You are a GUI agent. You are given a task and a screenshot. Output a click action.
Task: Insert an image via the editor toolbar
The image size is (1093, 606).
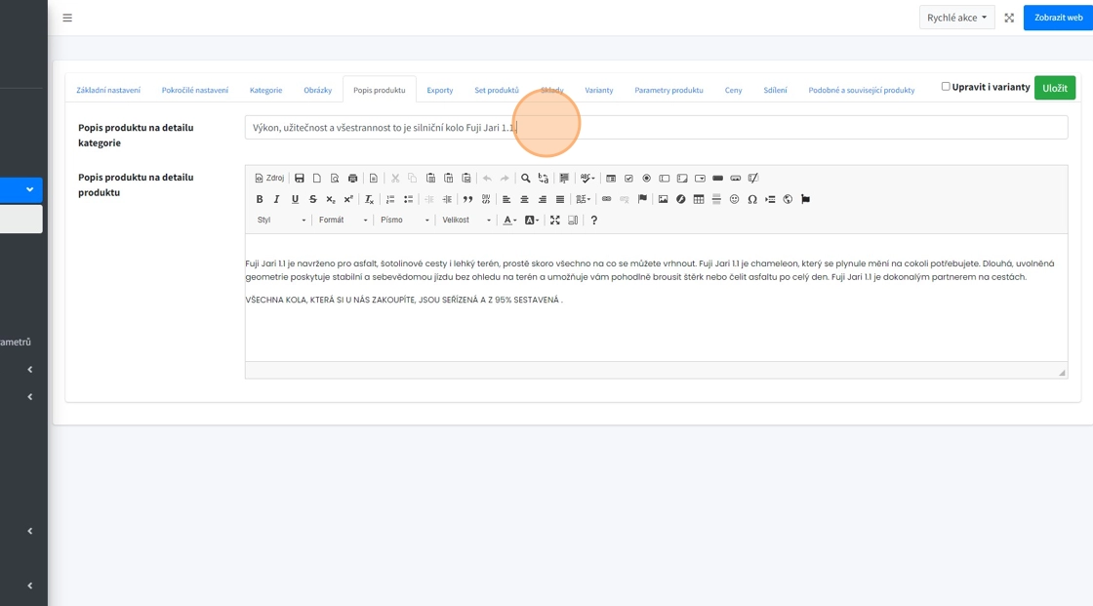663,199
